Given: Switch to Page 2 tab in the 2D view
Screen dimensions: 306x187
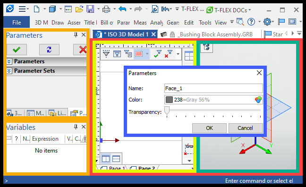Looking at the screenshot, I should (144, 168).
